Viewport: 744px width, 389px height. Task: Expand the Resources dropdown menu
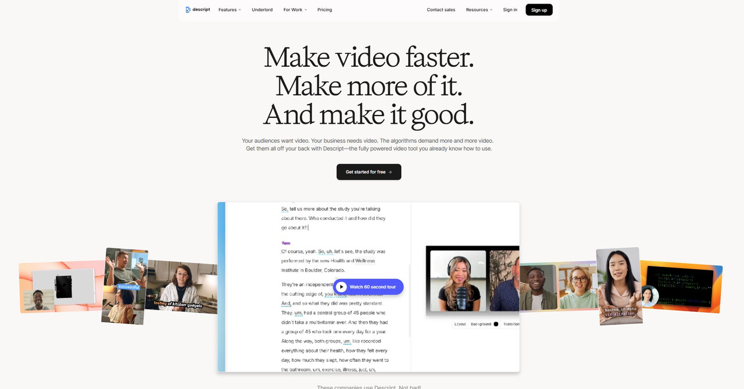[479, 10]
